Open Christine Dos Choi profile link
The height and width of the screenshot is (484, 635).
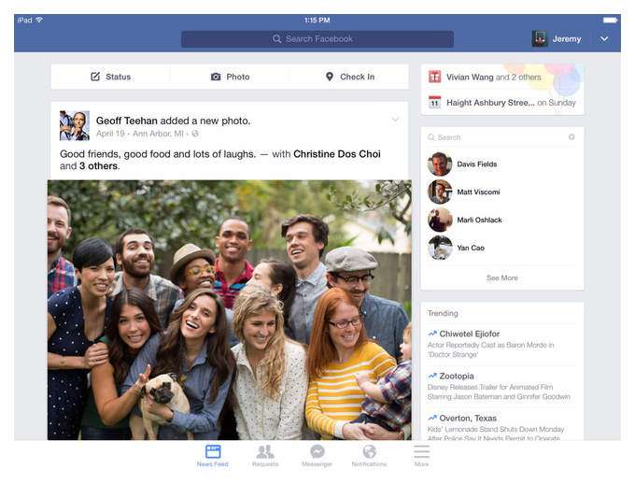tap(337, 154)
